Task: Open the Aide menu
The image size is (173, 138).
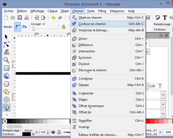Action: click(x=131, y=11)
